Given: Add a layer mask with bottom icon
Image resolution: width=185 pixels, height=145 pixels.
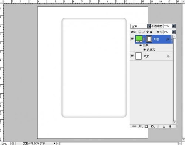Looking at the screenshot, I should tap(146, 126).
